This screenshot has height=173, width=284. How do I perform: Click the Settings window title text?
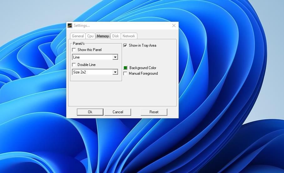click(82, 26)
